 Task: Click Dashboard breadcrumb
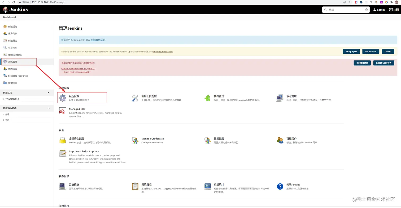(10, 17)
